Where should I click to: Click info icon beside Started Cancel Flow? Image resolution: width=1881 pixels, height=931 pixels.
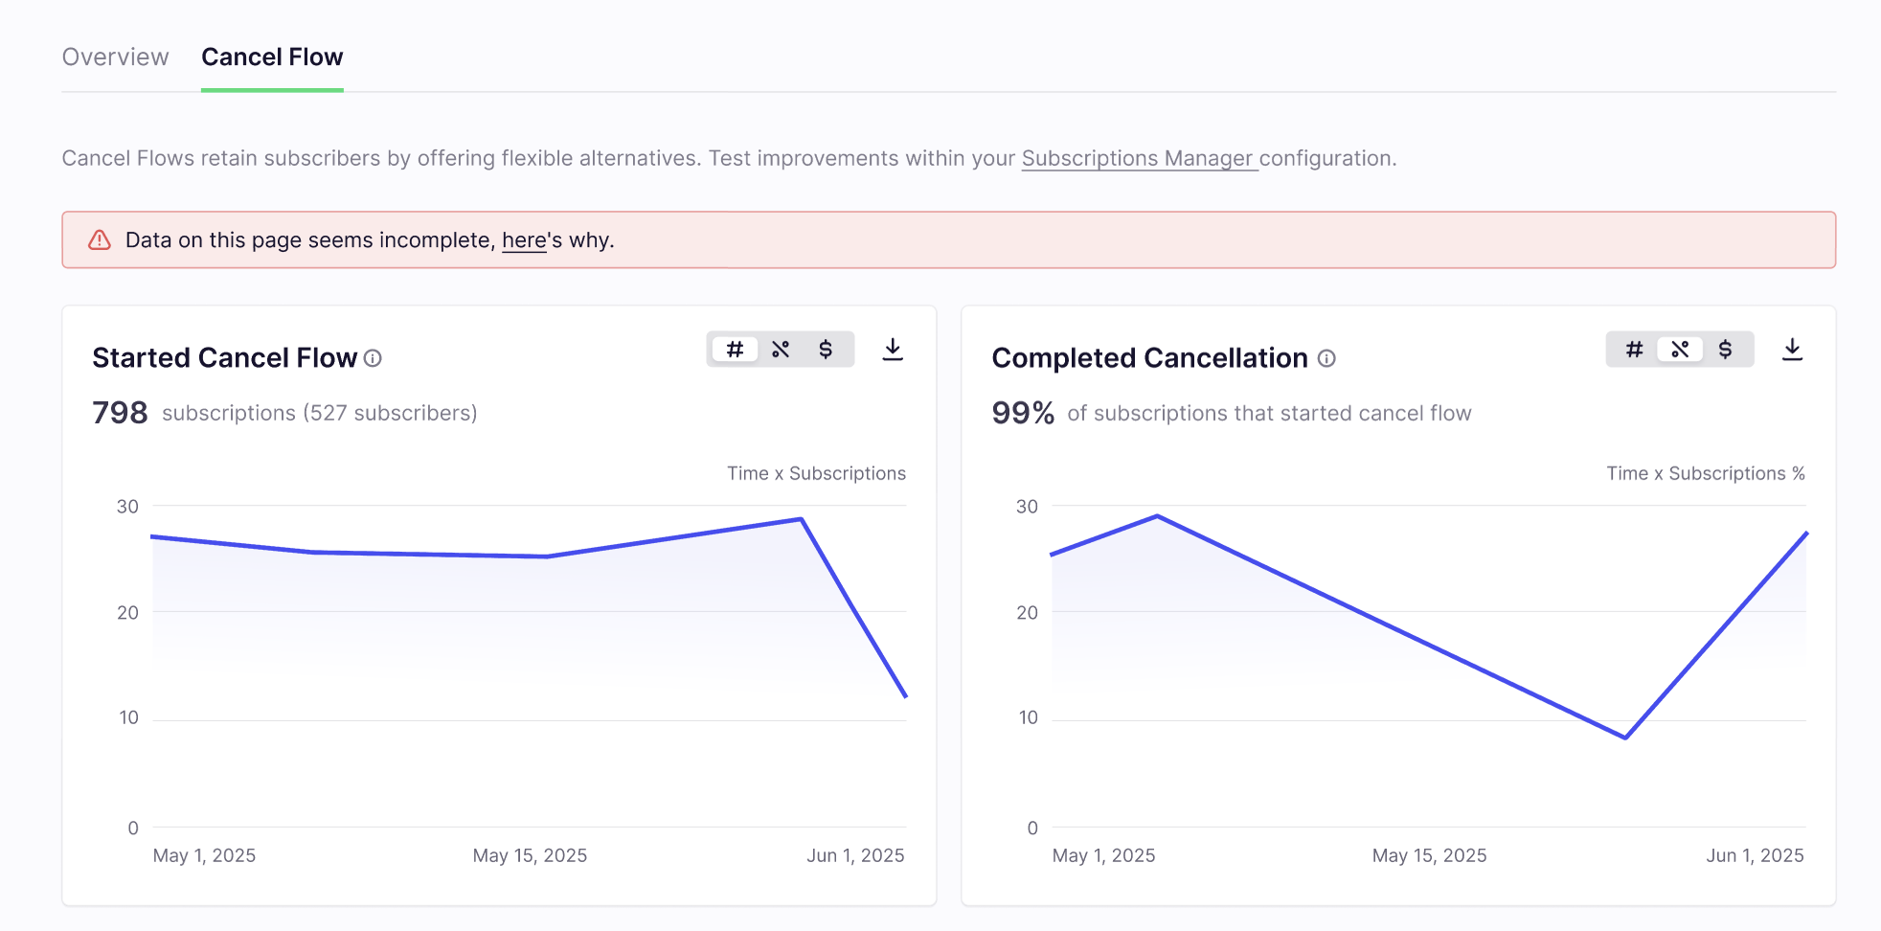pos(373,358)
